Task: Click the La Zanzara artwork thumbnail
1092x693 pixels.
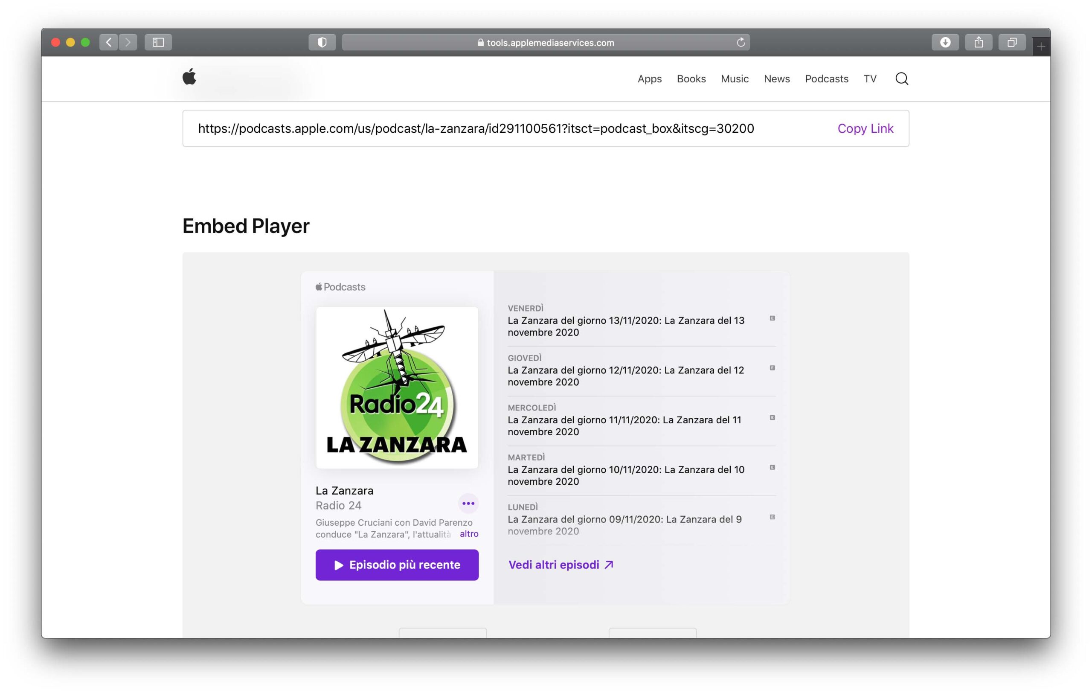Action: (x=397, y=388)
